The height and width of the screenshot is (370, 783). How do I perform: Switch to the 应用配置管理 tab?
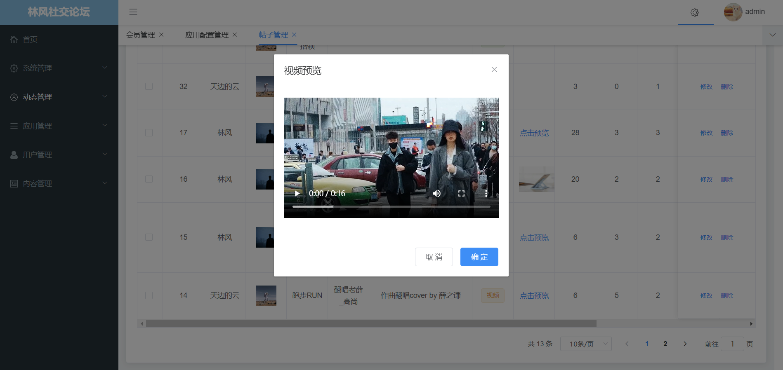point(207,35)
